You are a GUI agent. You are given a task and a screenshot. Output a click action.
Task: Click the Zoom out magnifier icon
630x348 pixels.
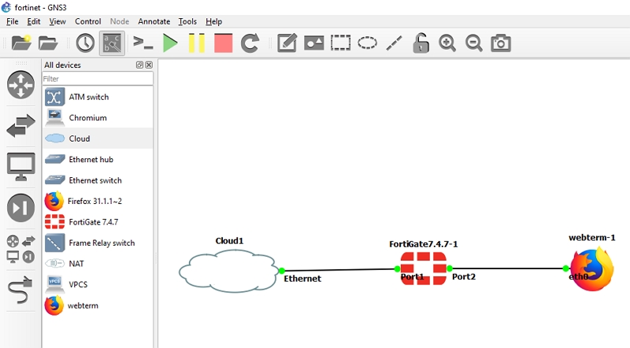(474, 43)
